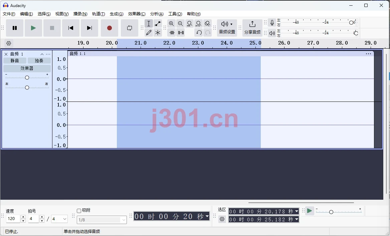Open the 轨道(T) menu
Screen dimensions: 390x236
99,14
